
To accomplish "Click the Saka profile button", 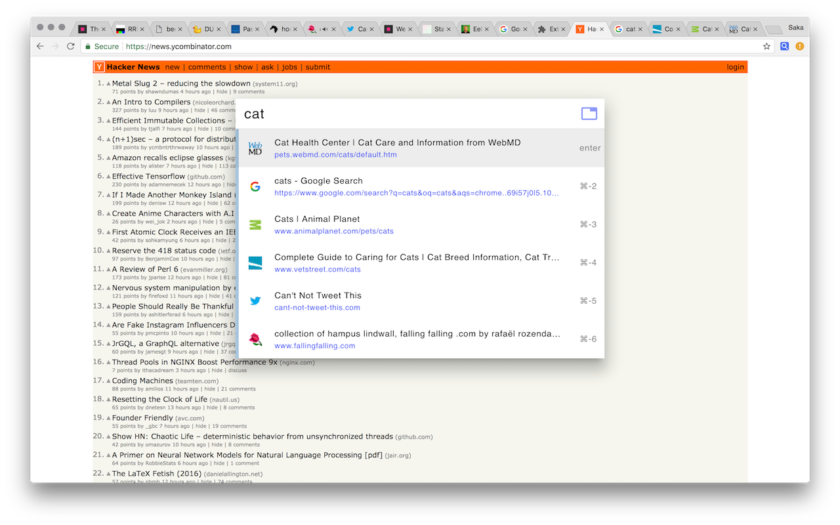I will pos(795,28).
